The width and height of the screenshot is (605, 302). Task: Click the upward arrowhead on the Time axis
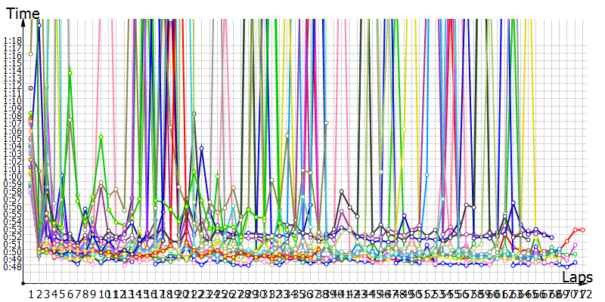click(24, 23)
